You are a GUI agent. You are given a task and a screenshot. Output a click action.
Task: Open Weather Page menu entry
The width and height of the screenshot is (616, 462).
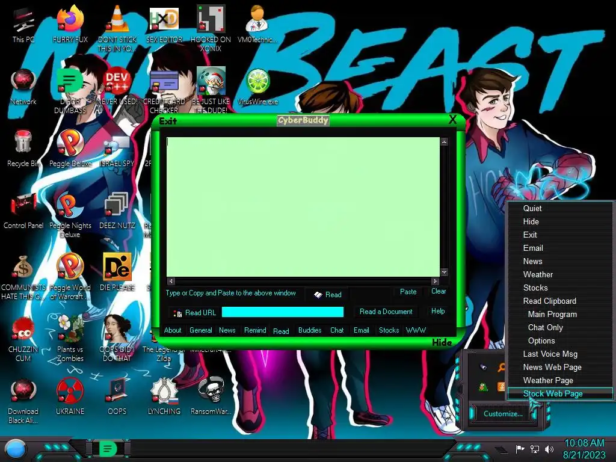click(x=561, y=381)
